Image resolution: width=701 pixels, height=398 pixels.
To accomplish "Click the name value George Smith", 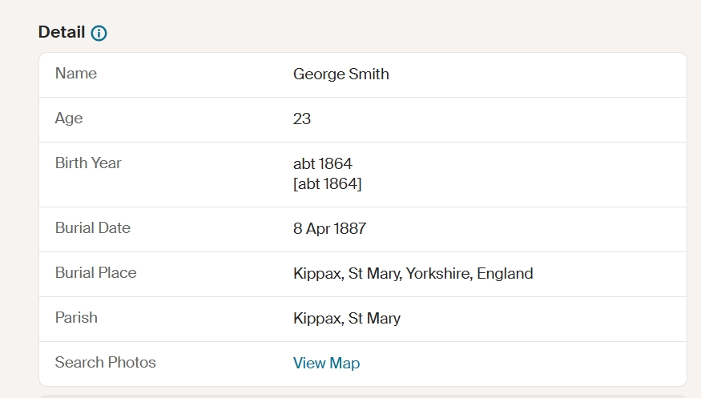I will tap(341, 74).
